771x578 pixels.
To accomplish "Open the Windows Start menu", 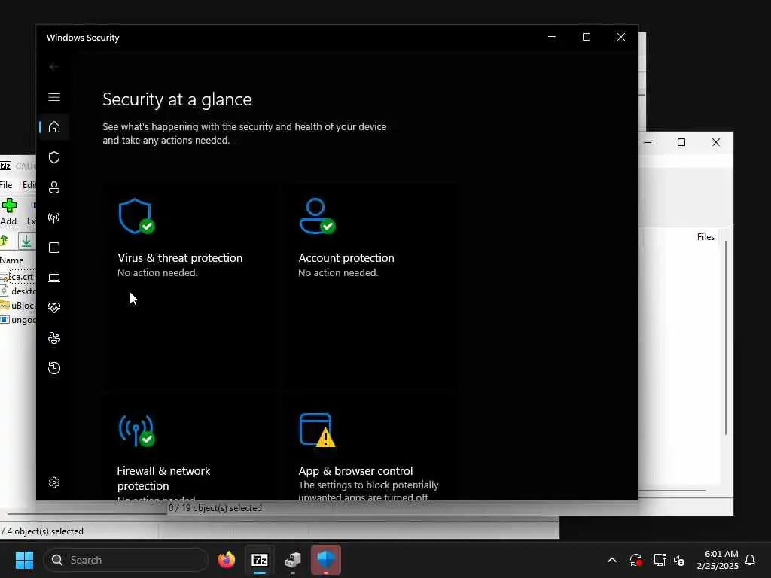I will pyautogui.click(x=24, y=560).
